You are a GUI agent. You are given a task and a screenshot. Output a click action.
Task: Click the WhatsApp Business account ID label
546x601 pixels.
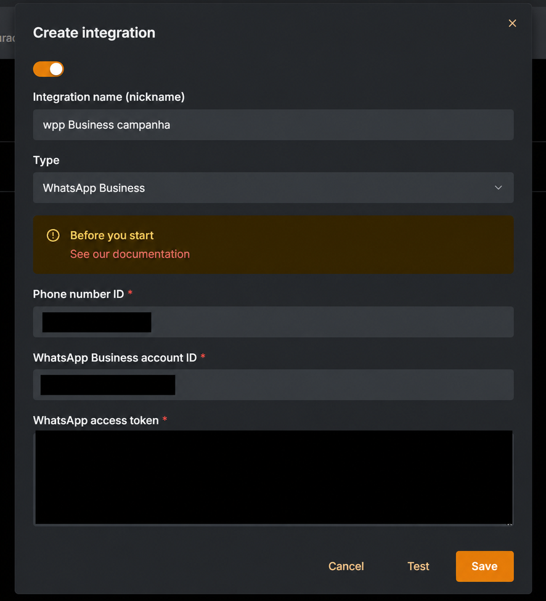click(x=115, y=358)
